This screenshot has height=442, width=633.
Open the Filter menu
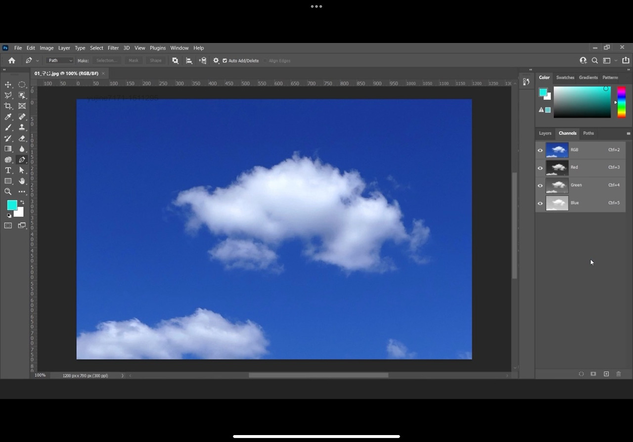tap(113, 48)
